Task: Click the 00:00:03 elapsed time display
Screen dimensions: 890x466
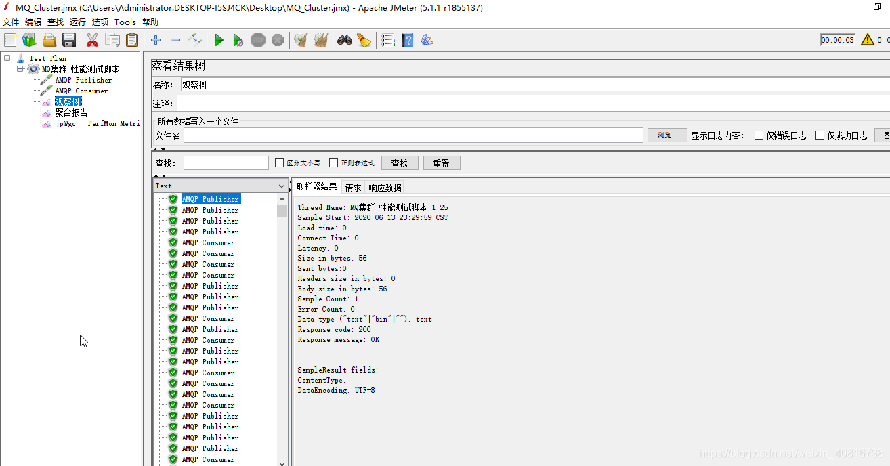Action: pyautogui.click(x=838, y=40)
